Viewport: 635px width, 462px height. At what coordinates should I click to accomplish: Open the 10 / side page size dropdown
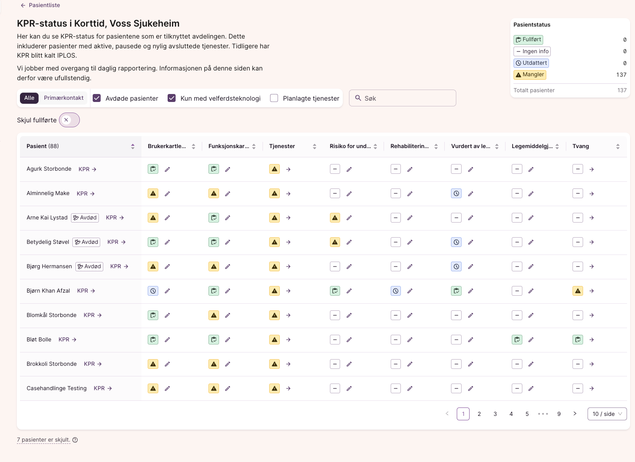coord(607,414)
